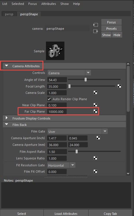Click the camera Sample swatch thumbnail

55,51
